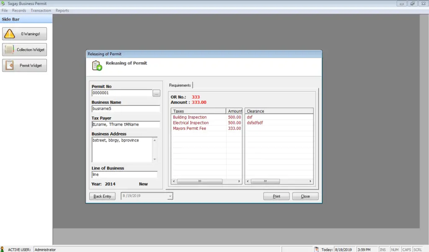Click the Sagay Business Permit title bar icon
Screen dimensions: 429x252
pyautogui.click(x=3, y=3)
